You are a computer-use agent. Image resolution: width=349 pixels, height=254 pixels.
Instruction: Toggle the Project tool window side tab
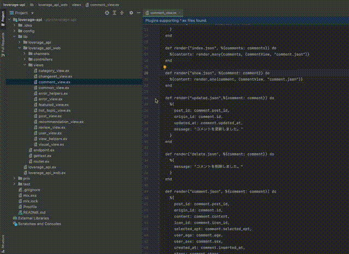(3, 19)
